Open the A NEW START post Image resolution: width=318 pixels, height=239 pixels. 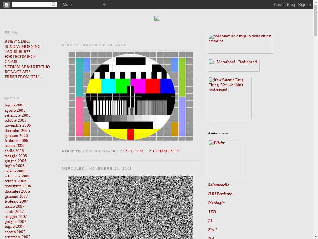[17, 41]
